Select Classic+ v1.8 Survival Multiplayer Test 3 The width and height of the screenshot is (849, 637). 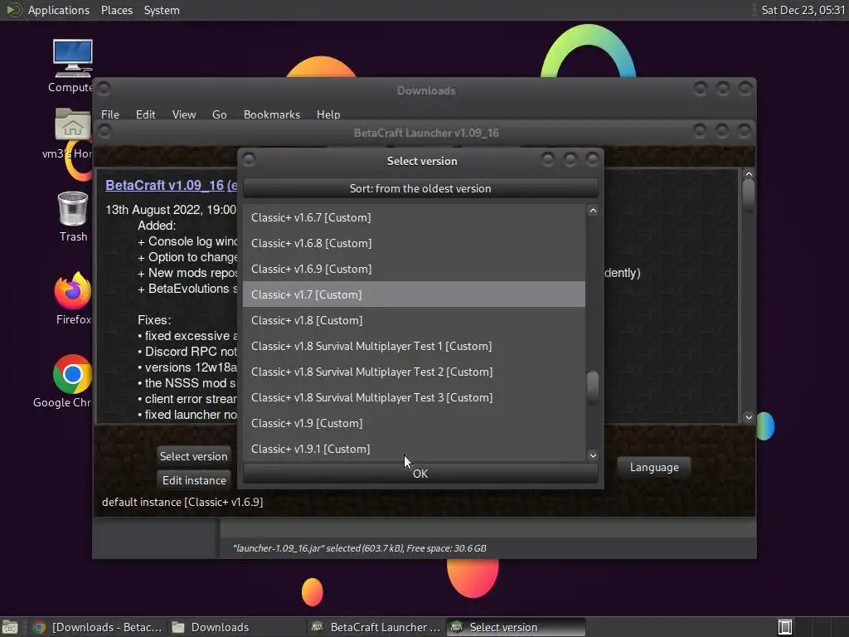click(415, 397)
